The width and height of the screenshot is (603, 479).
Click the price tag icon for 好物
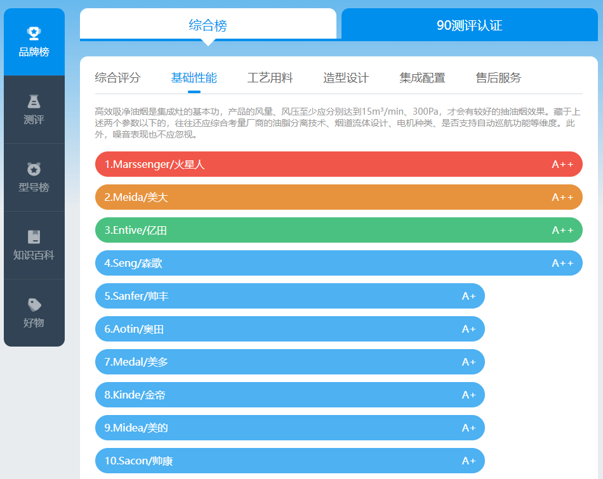34,305
